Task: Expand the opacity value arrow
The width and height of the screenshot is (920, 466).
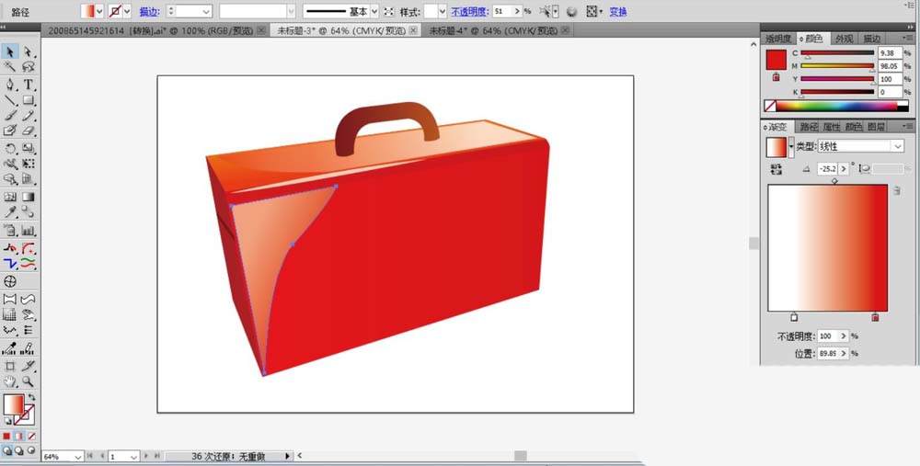Action: coord(517,11)
